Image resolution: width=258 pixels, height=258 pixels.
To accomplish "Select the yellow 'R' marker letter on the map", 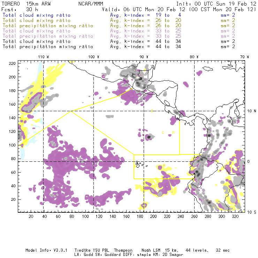I will 173,132.
